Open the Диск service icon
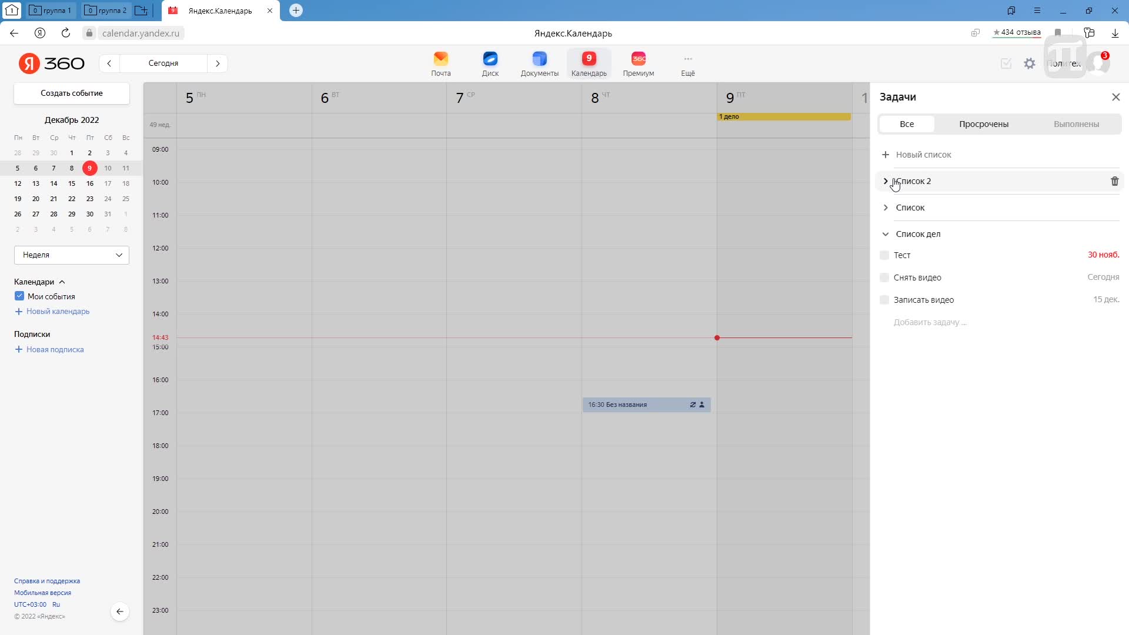The width and height of the screenshot is (1129, 635). pyautogui.click(x=490, y=63)
